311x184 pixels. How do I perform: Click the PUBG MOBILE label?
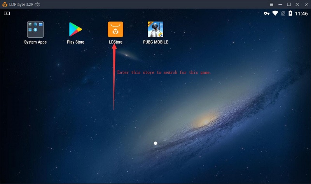[155, 42]
